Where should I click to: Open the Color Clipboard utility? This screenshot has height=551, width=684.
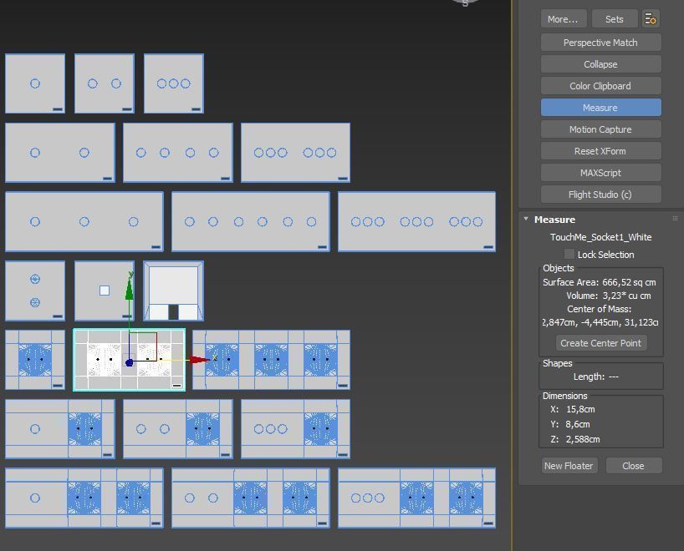(x=600, y=86)
